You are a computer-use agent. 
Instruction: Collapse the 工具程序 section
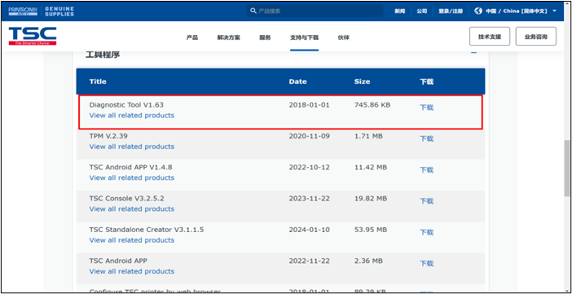point(474,53)
